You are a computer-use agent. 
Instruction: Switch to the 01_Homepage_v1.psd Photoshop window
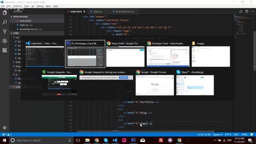85,54
